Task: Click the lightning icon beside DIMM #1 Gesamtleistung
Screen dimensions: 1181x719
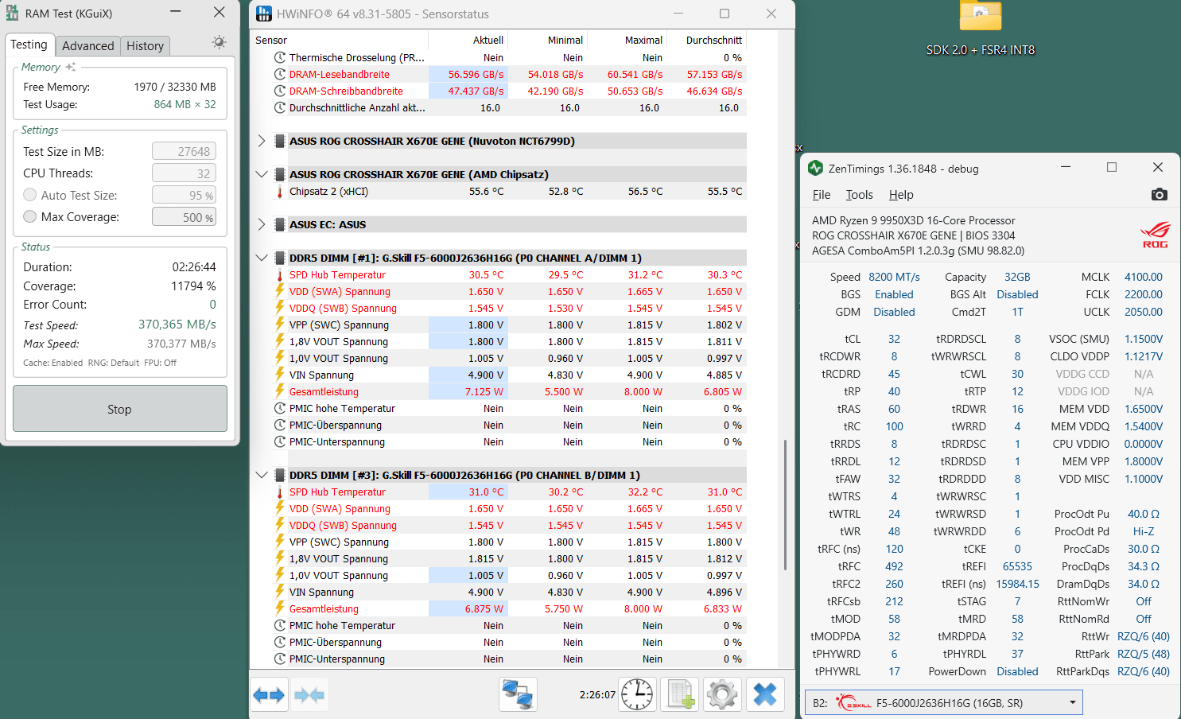Action: pyautogui.click(x=279, y=391)
